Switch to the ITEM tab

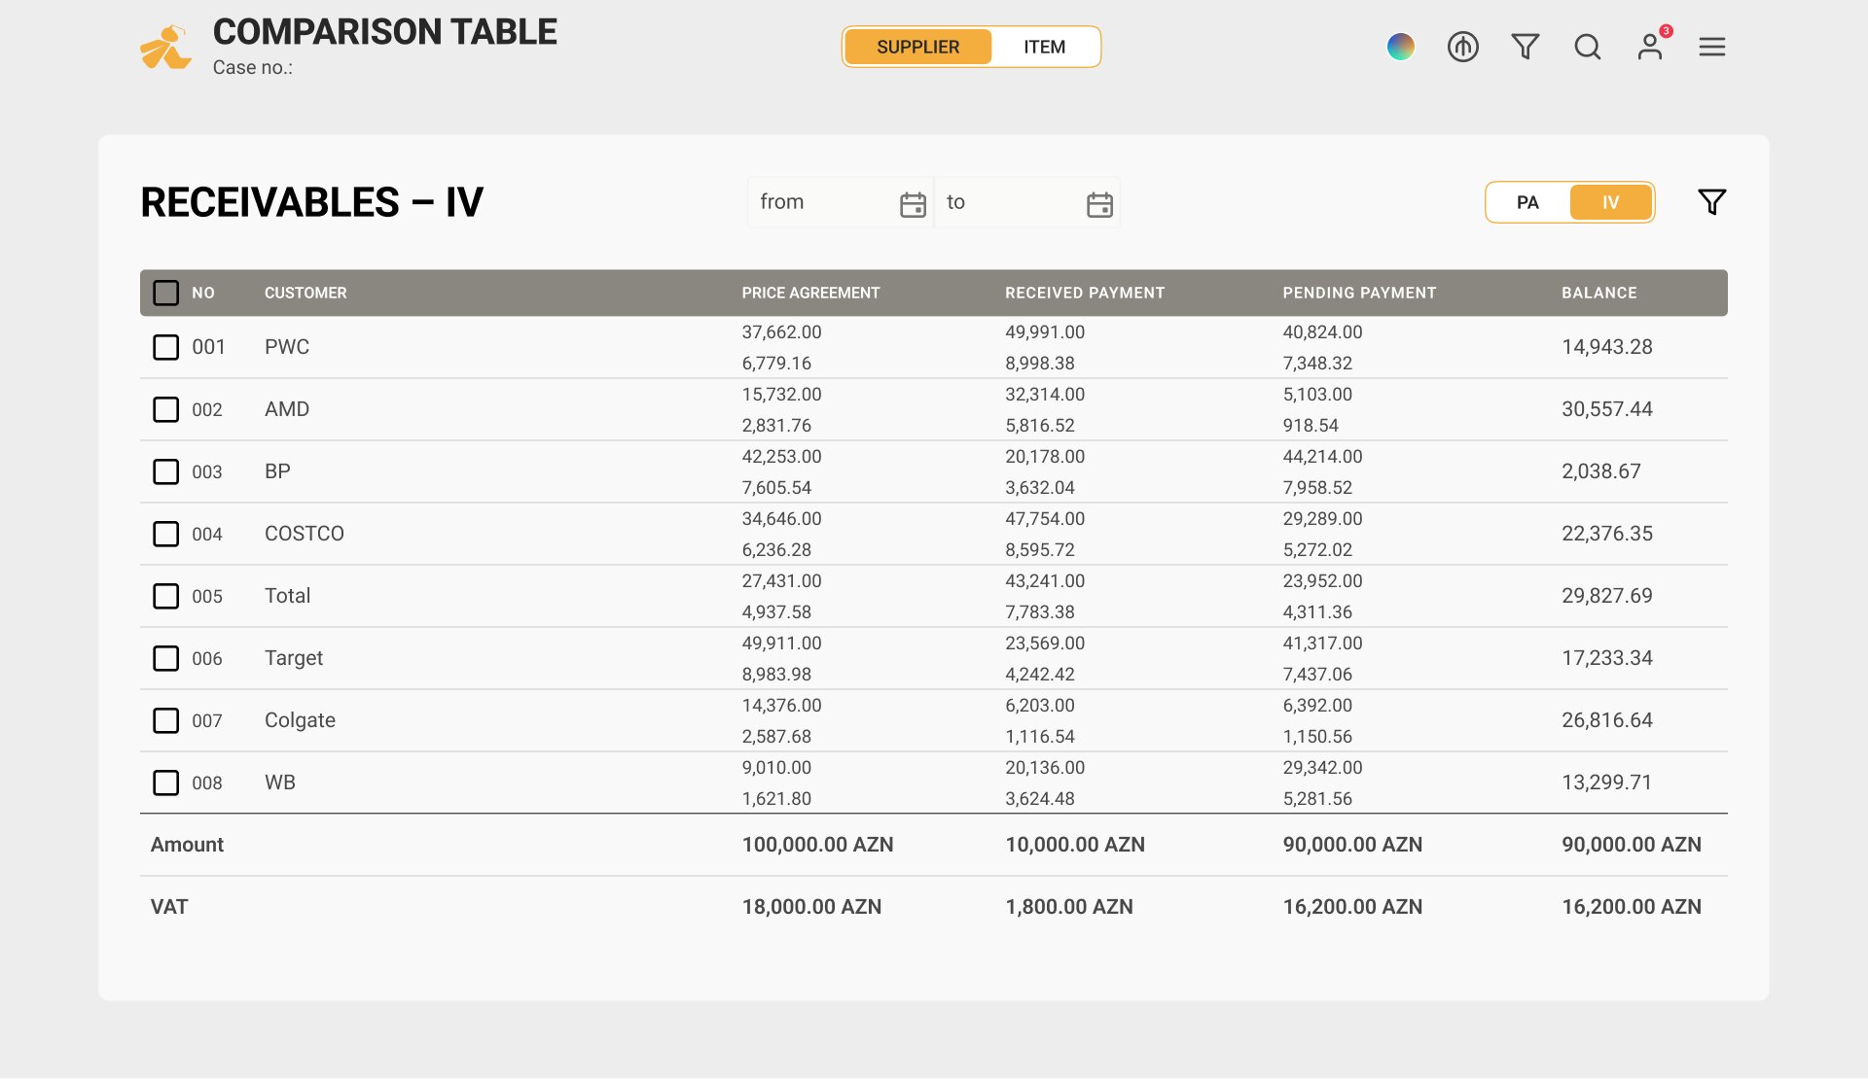coord(1045,47)
